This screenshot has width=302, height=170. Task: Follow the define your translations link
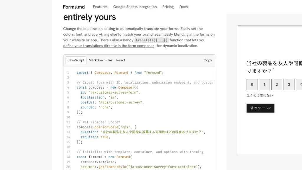109,46
